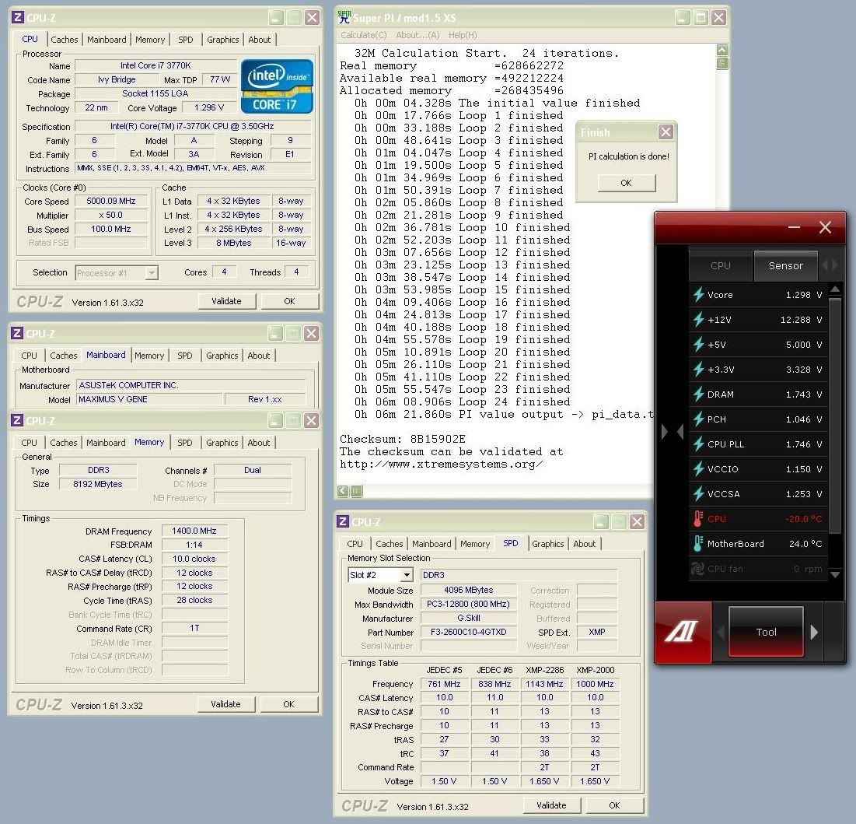Open the Slot #2 dropdown in the SPD window

click(x=406, y=575)
